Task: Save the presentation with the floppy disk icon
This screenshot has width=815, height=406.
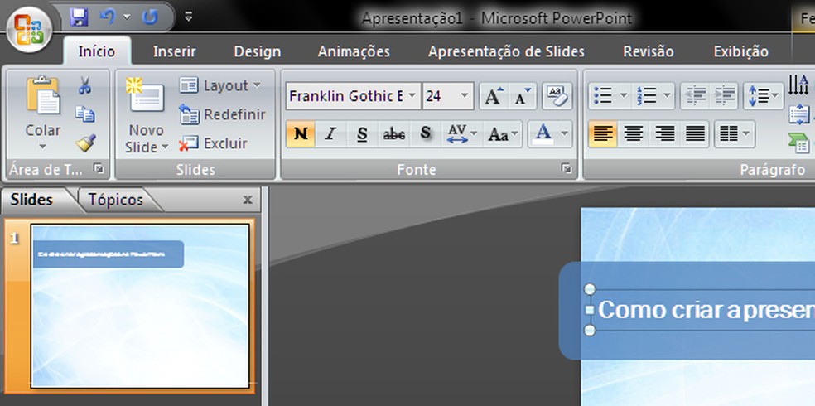Action: 79,17
